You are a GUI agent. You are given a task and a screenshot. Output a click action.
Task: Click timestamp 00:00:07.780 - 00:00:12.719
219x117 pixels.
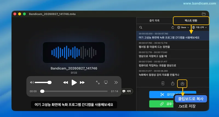click(153, 43)
